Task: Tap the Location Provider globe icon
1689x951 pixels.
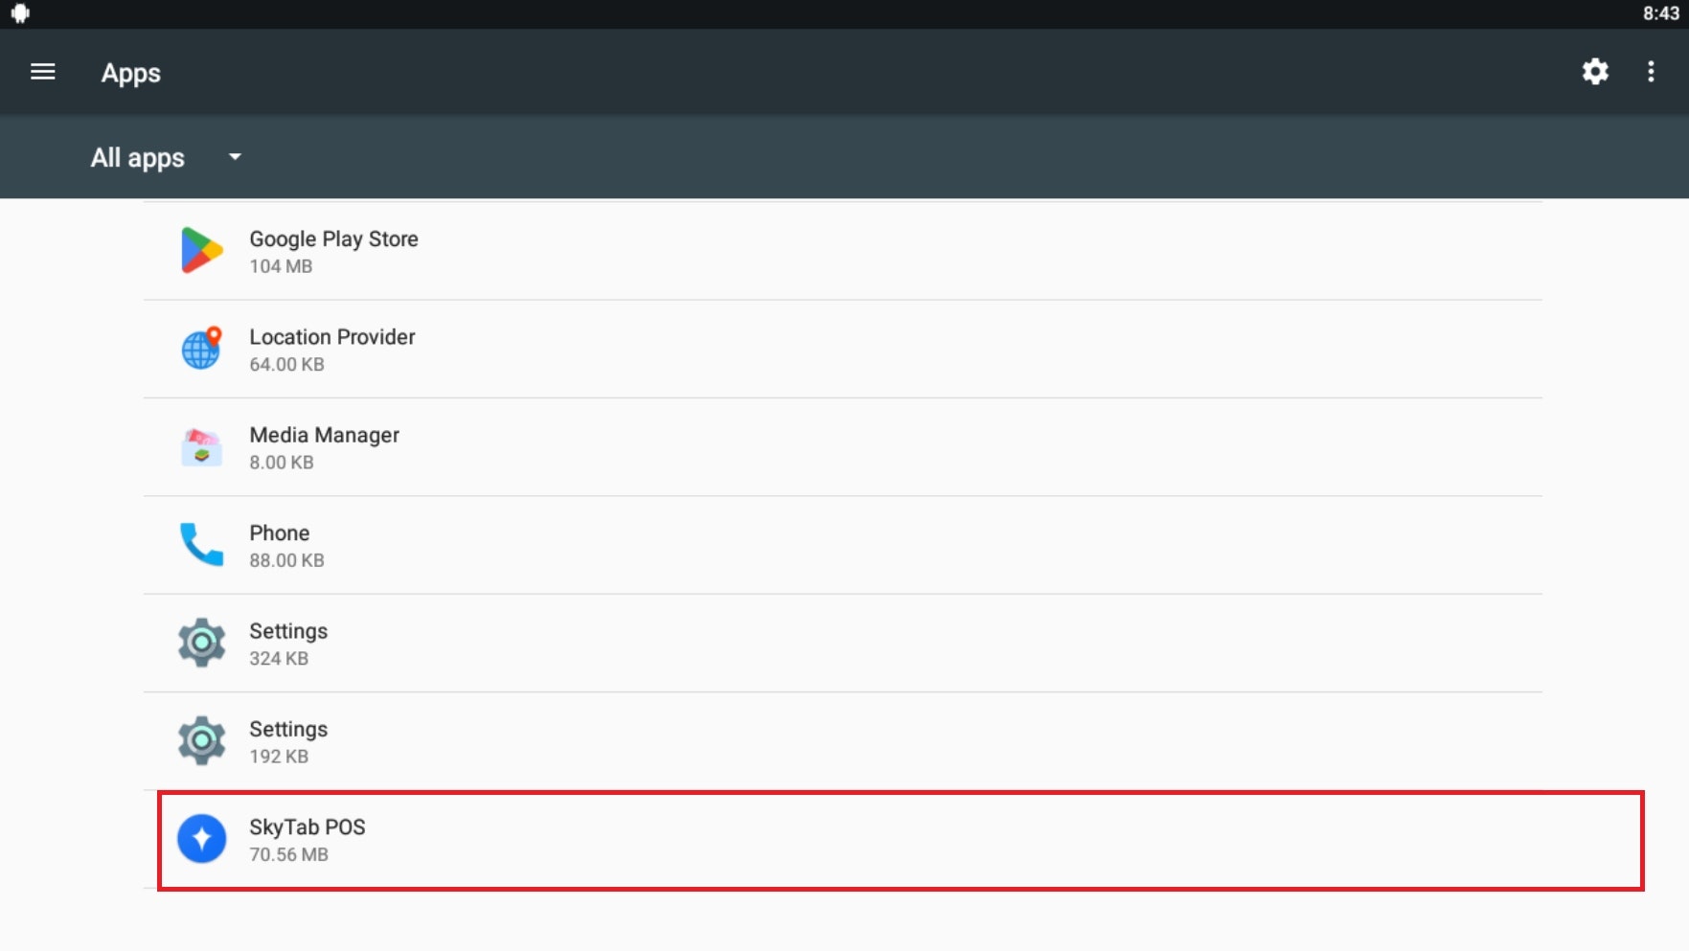Action: coord(201,349)
